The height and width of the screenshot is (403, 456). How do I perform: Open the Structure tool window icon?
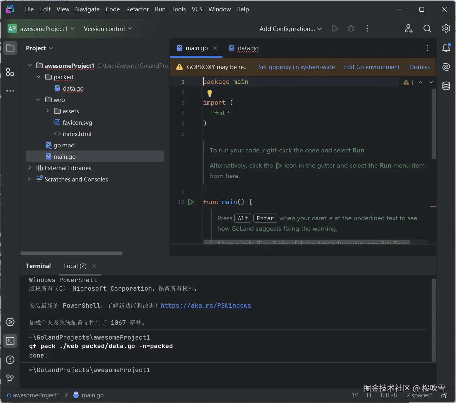tap(10, 72)
